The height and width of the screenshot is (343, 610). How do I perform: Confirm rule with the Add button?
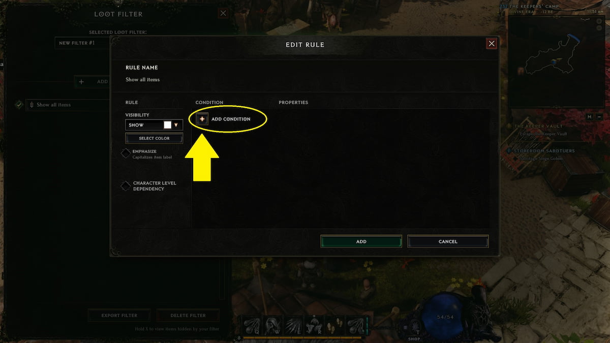(361, 241)
